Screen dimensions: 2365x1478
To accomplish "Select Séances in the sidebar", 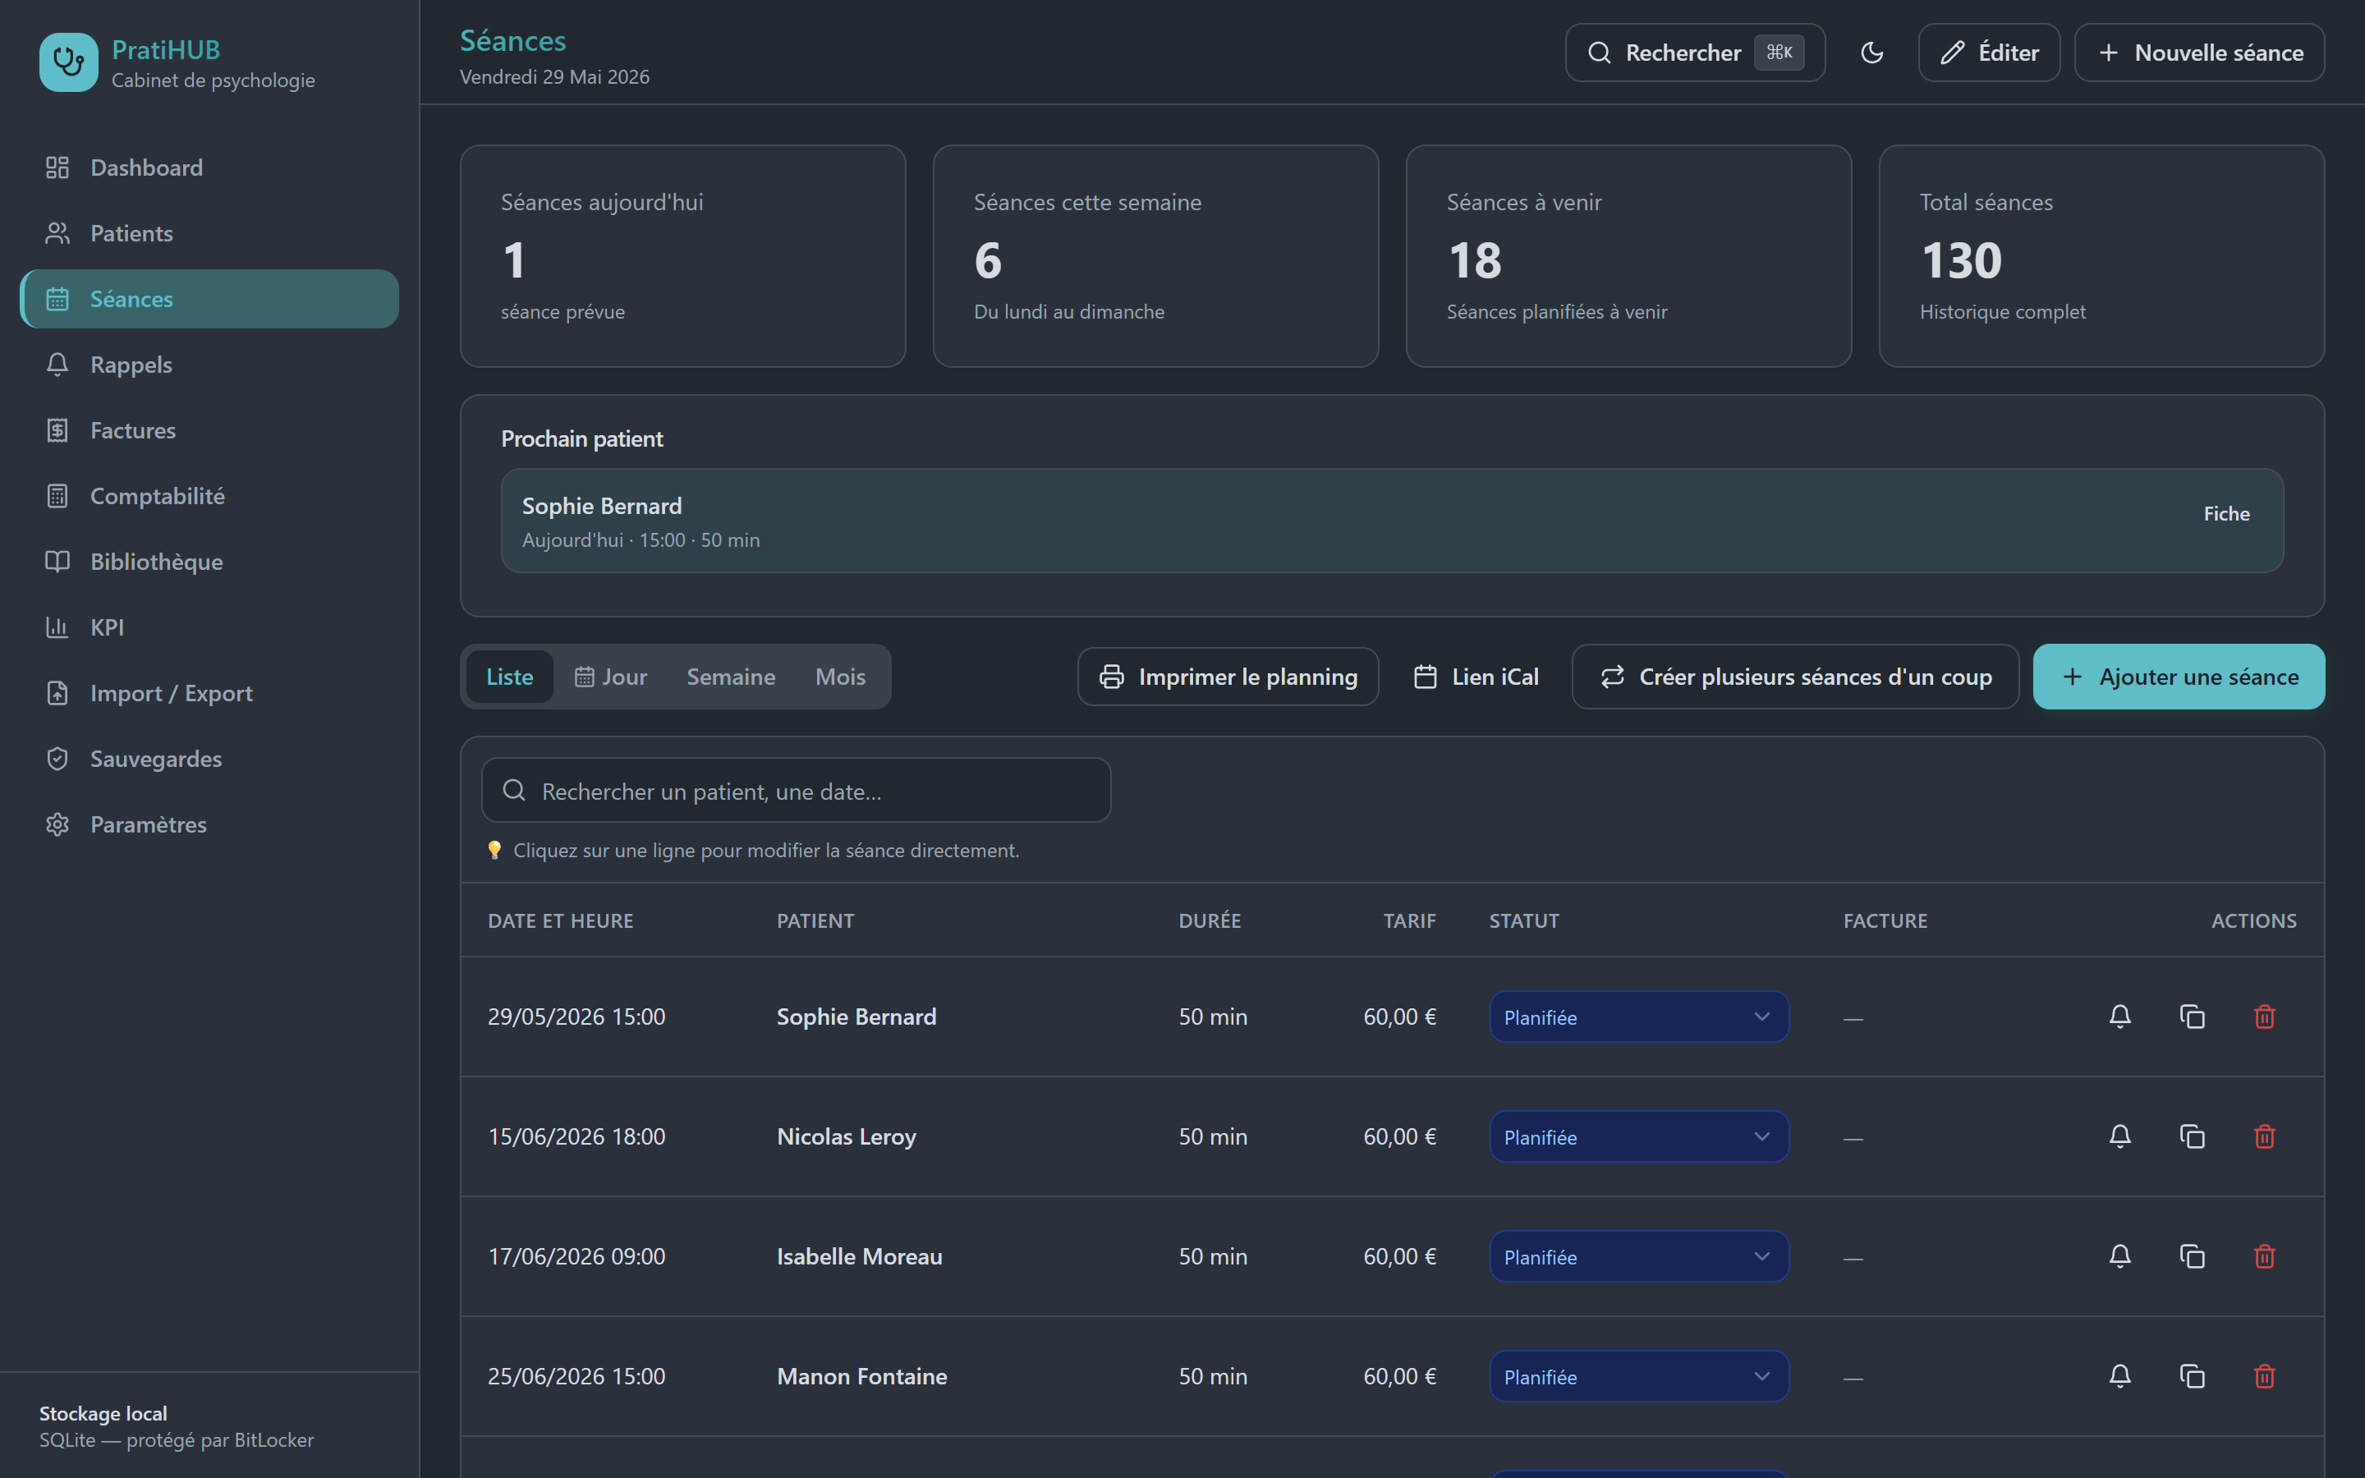I will point(209,298).
